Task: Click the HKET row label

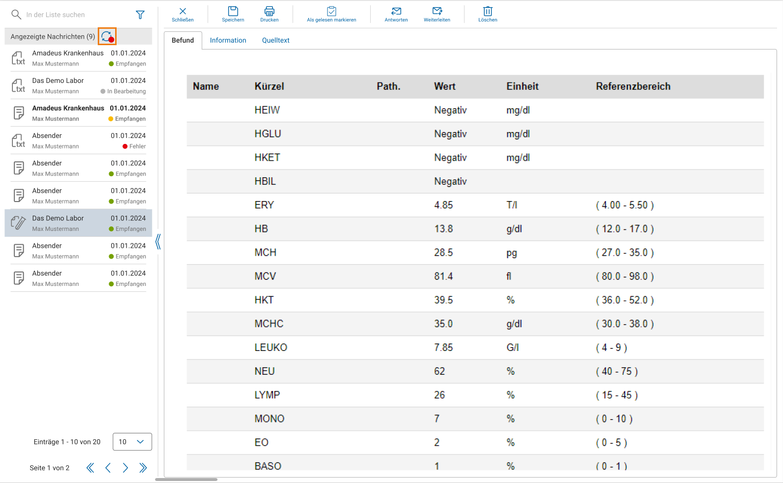Action: [x=267, y=158]
